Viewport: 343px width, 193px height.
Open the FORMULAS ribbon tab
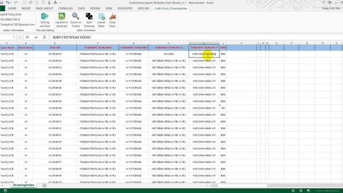(65, 9)
